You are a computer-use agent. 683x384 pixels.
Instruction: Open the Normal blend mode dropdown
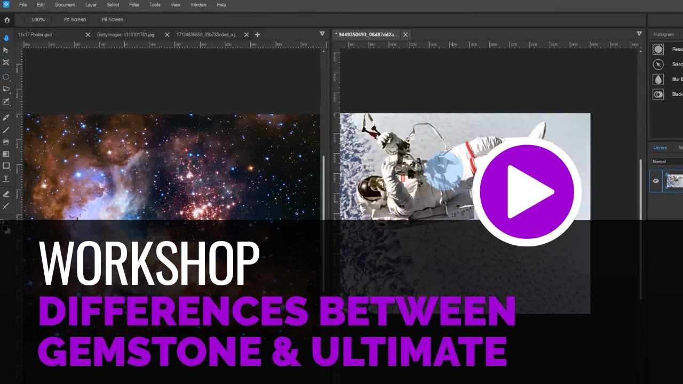coord(667,161)
